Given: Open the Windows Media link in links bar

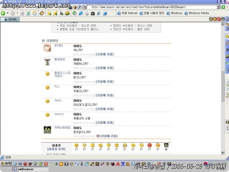Looking at the screenshot, I should pos(197,13).
